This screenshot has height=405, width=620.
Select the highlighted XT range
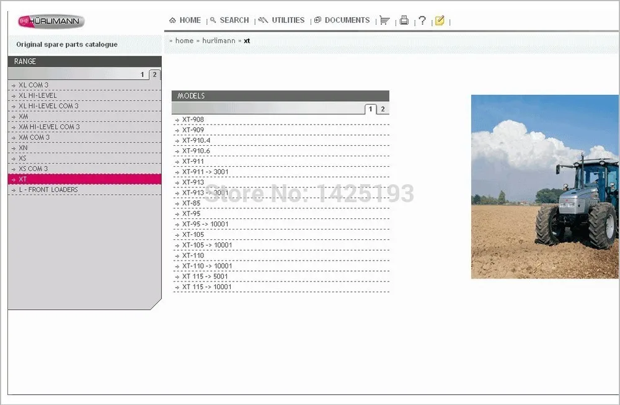(x=84, y=179)
